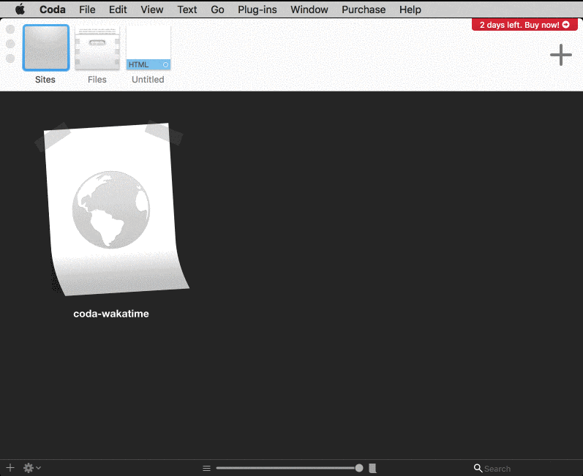The height and width of the screenshot is (476, 583).
Task: Open the Coda application menu
Action: coord(53,10)
